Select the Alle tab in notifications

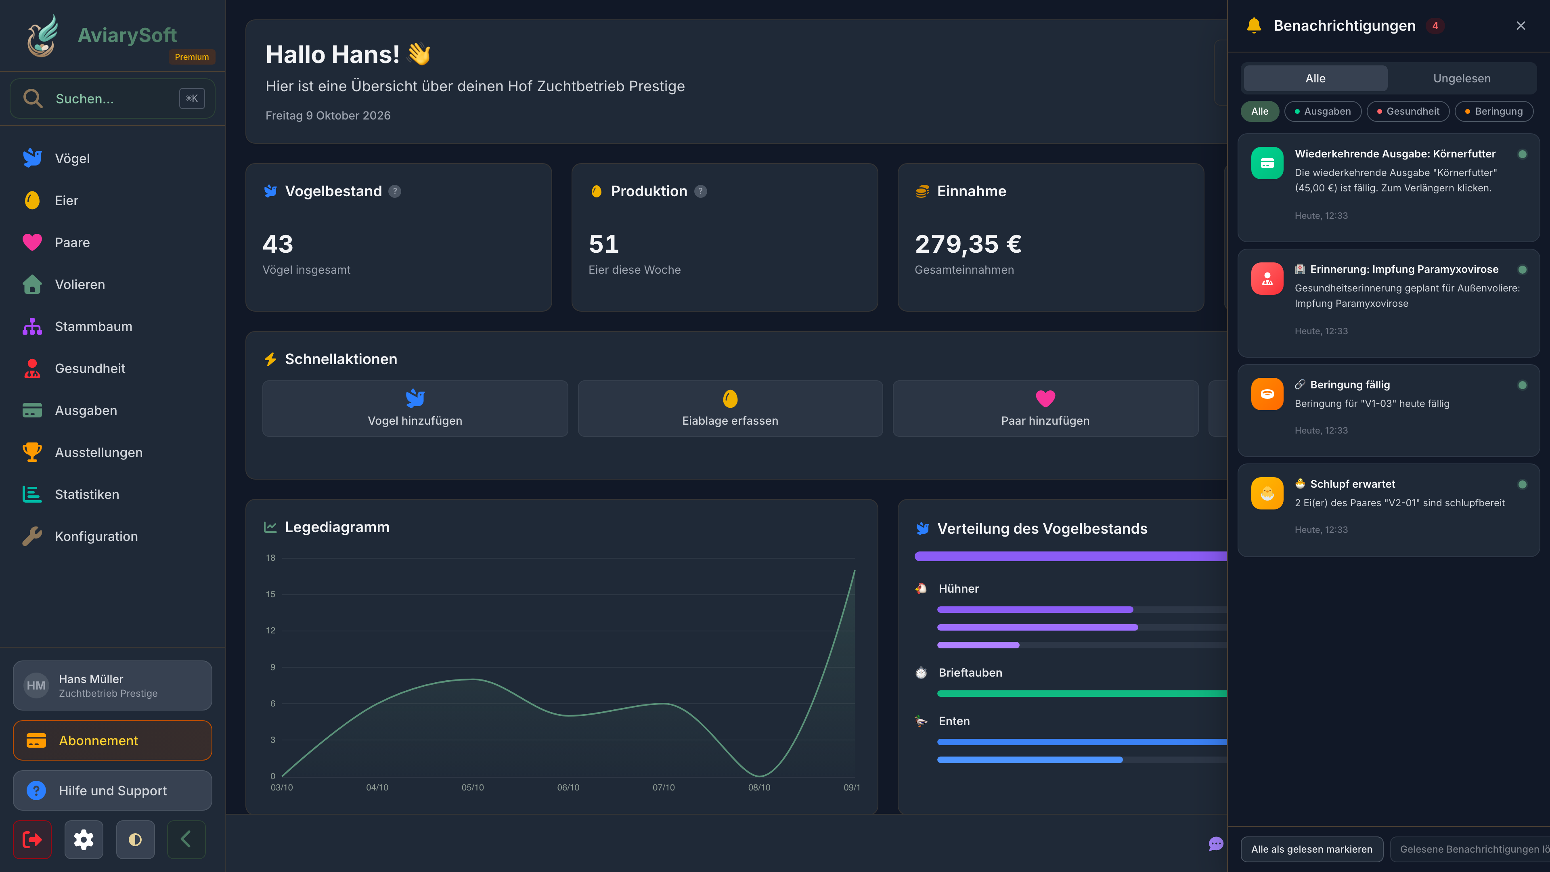1315,78
